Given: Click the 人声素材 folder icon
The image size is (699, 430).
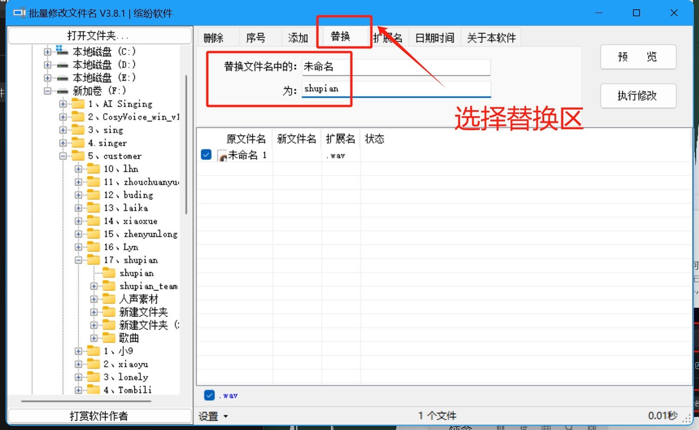Looking at the screenshot, I should click(109, 299).
